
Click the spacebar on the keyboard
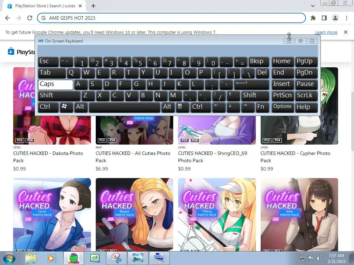124,108
